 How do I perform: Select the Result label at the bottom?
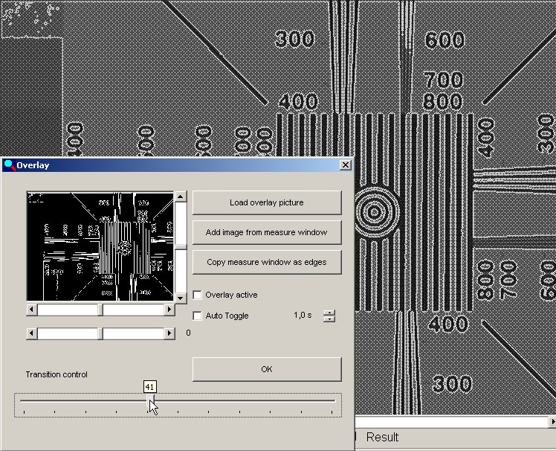click(382, 438)
